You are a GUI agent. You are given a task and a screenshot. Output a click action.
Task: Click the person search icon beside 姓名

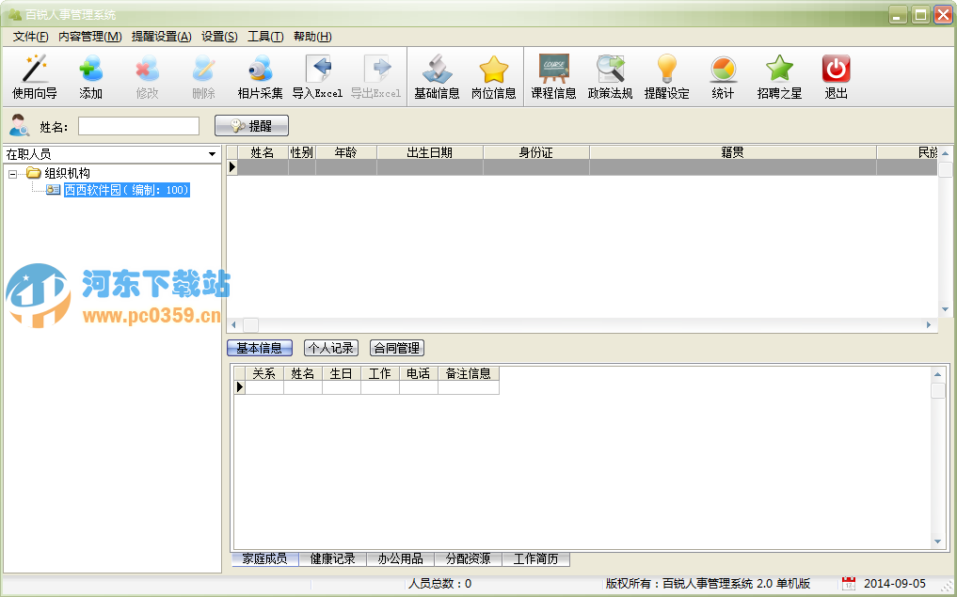[20, 125]
